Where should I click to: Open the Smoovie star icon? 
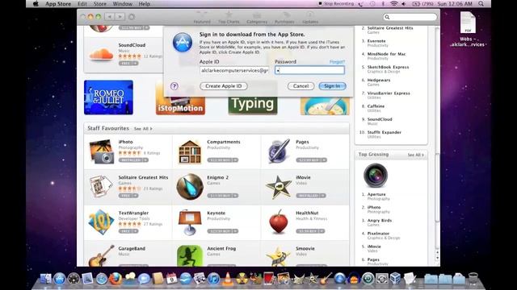[x=278, y=257]
